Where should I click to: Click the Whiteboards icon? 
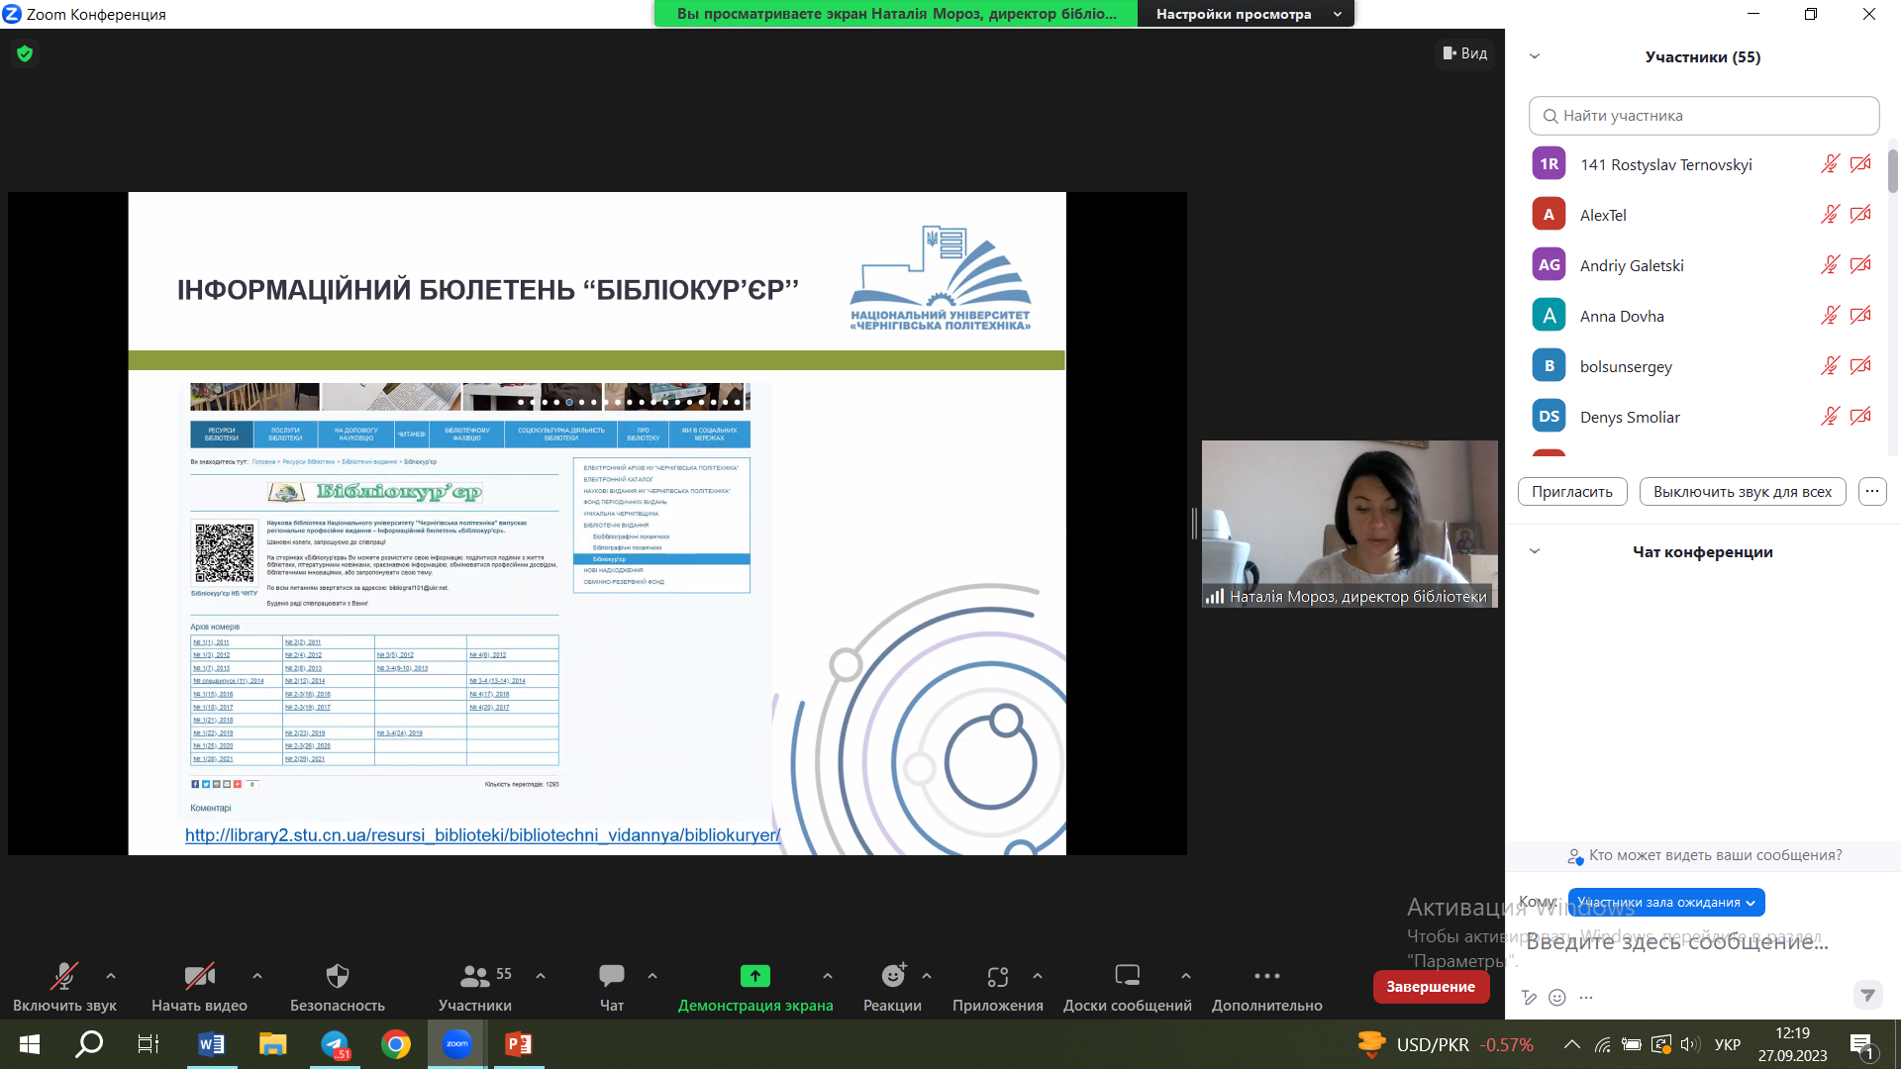click(1127, 977)
